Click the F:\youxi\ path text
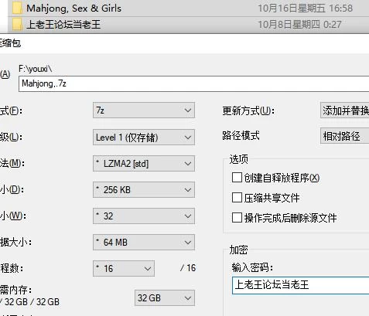369x316 pixels. [x=36, y=69]
